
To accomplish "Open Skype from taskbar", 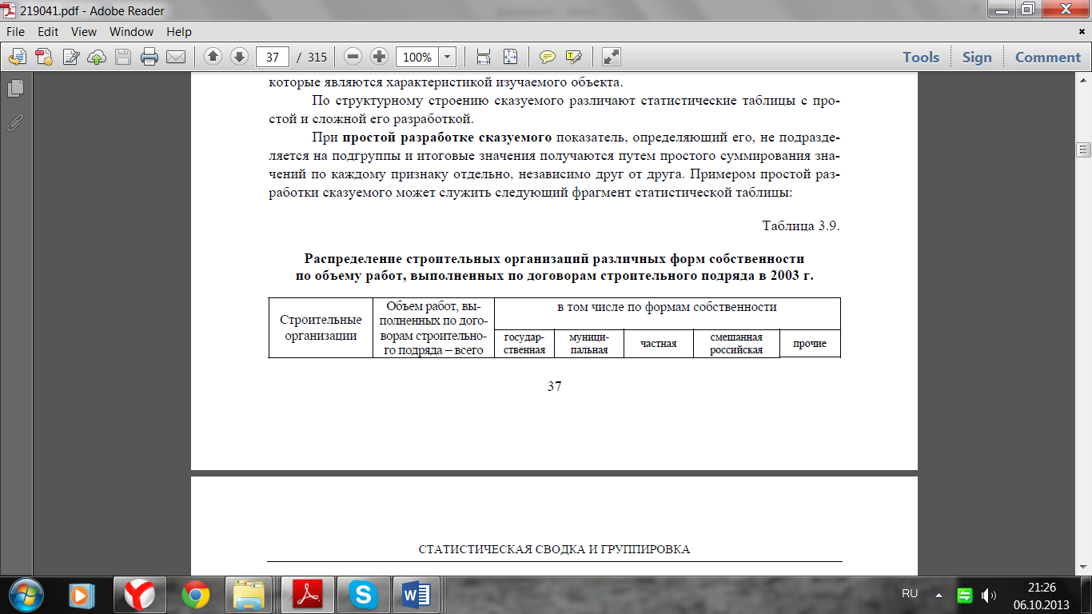I will pos(365,595).
